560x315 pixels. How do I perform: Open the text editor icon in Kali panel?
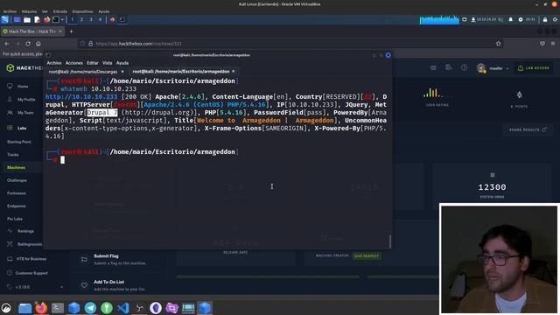tap(37, 19)
